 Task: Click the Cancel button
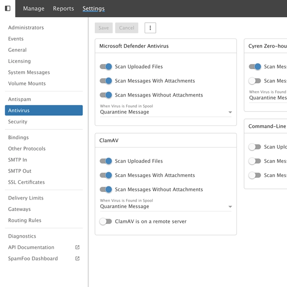(127, 28)
